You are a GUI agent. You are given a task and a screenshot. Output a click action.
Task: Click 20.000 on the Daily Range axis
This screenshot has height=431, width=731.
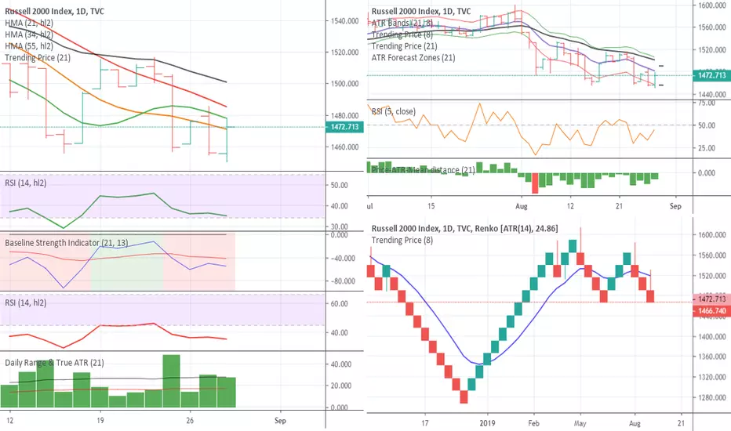[340, 386]
